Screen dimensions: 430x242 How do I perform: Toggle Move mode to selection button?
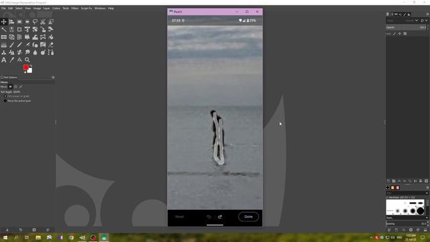tap(15, 87)
